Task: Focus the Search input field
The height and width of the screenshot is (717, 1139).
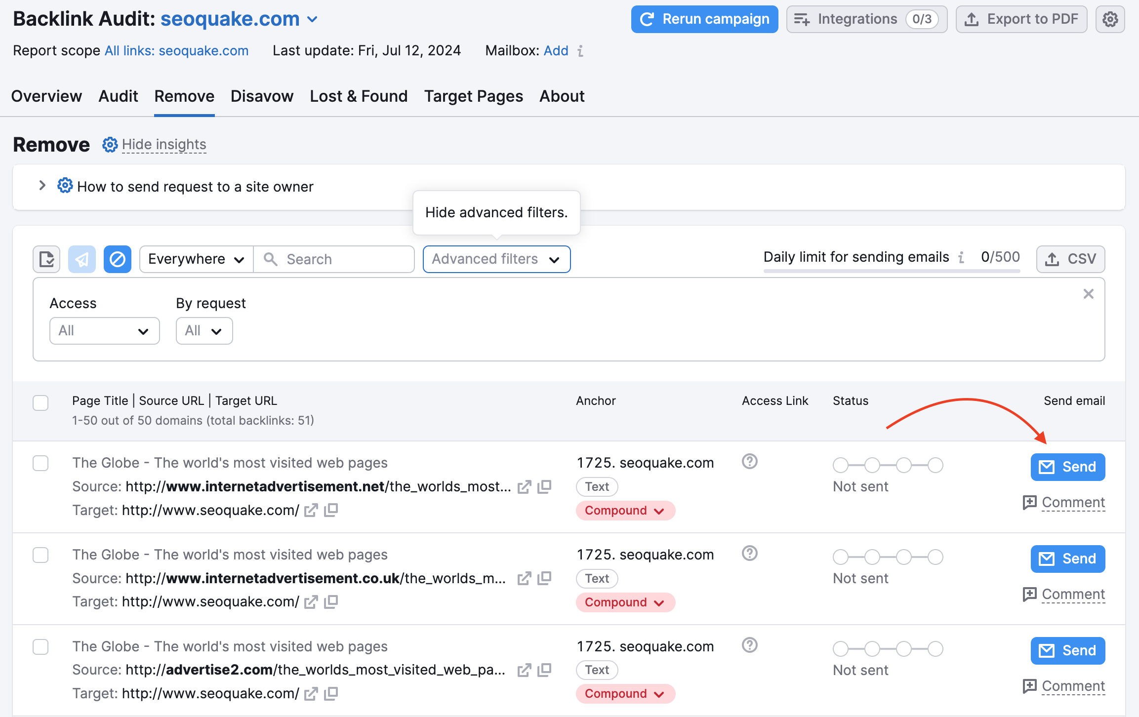Action: point(334,259)
